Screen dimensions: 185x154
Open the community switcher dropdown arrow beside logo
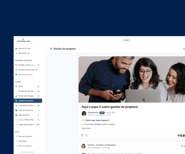[x=35, y=40]
